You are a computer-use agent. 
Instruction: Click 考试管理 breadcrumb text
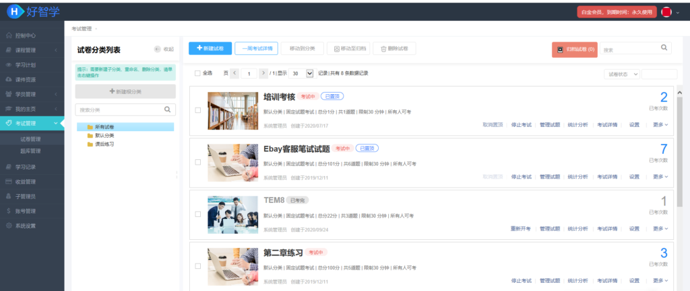(x=82, y=28)
